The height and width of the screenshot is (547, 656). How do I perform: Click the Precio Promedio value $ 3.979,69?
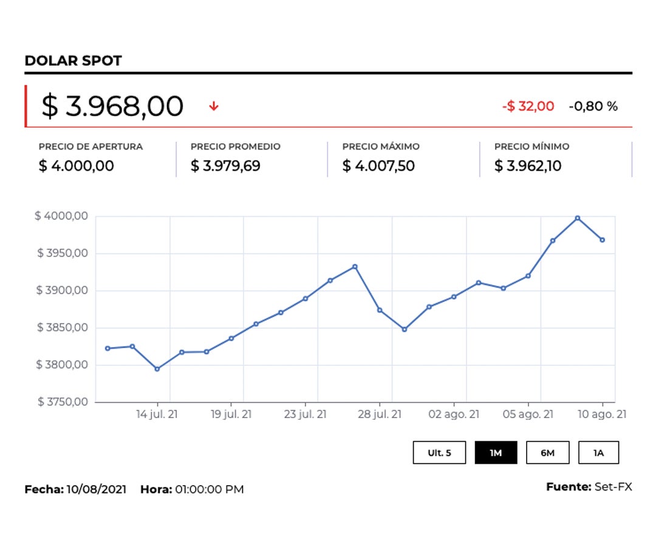[225, 165]
